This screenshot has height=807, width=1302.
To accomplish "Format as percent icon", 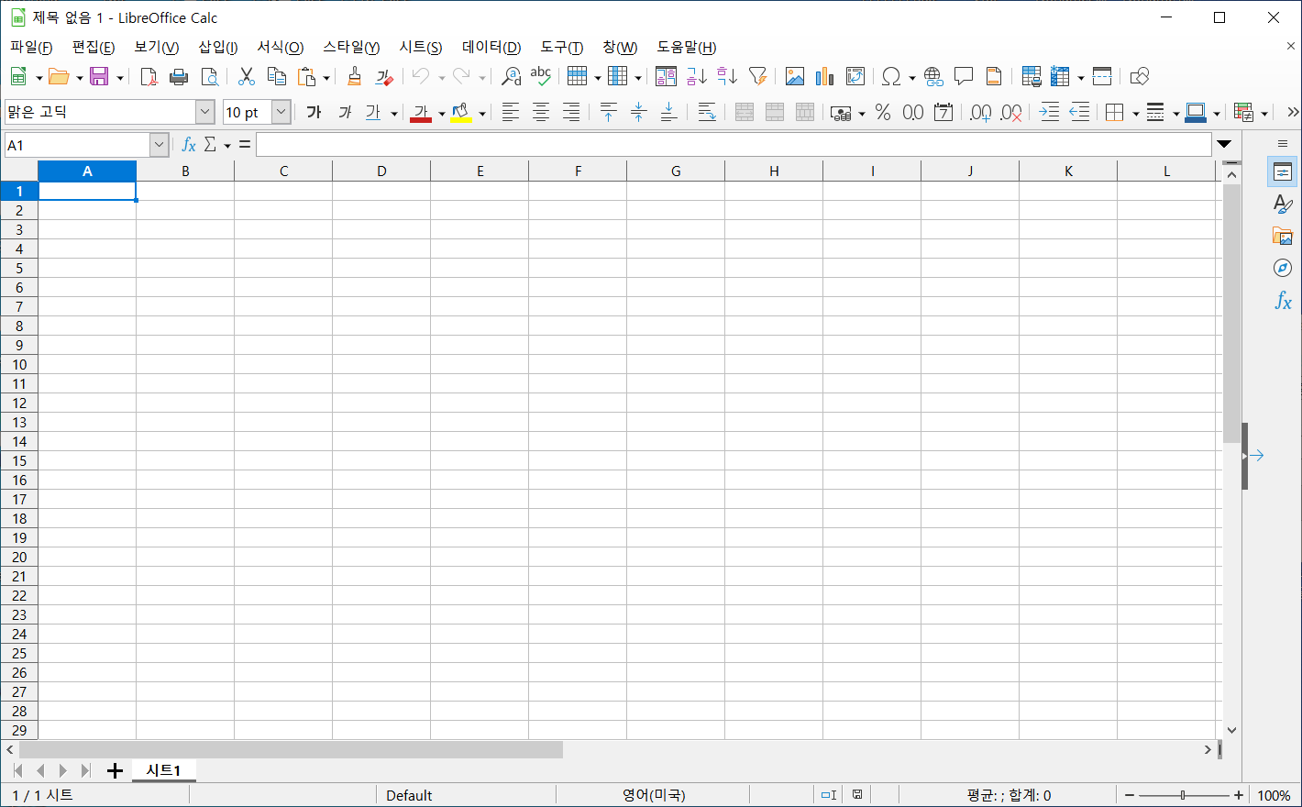I will pos(883,112).
